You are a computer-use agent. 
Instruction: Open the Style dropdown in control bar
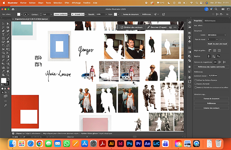(x=118, y=14)
